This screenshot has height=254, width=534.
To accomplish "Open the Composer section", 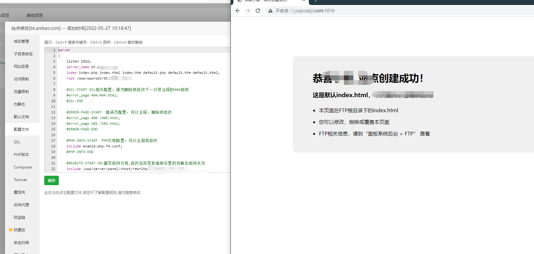I will (x=22, y=167).
